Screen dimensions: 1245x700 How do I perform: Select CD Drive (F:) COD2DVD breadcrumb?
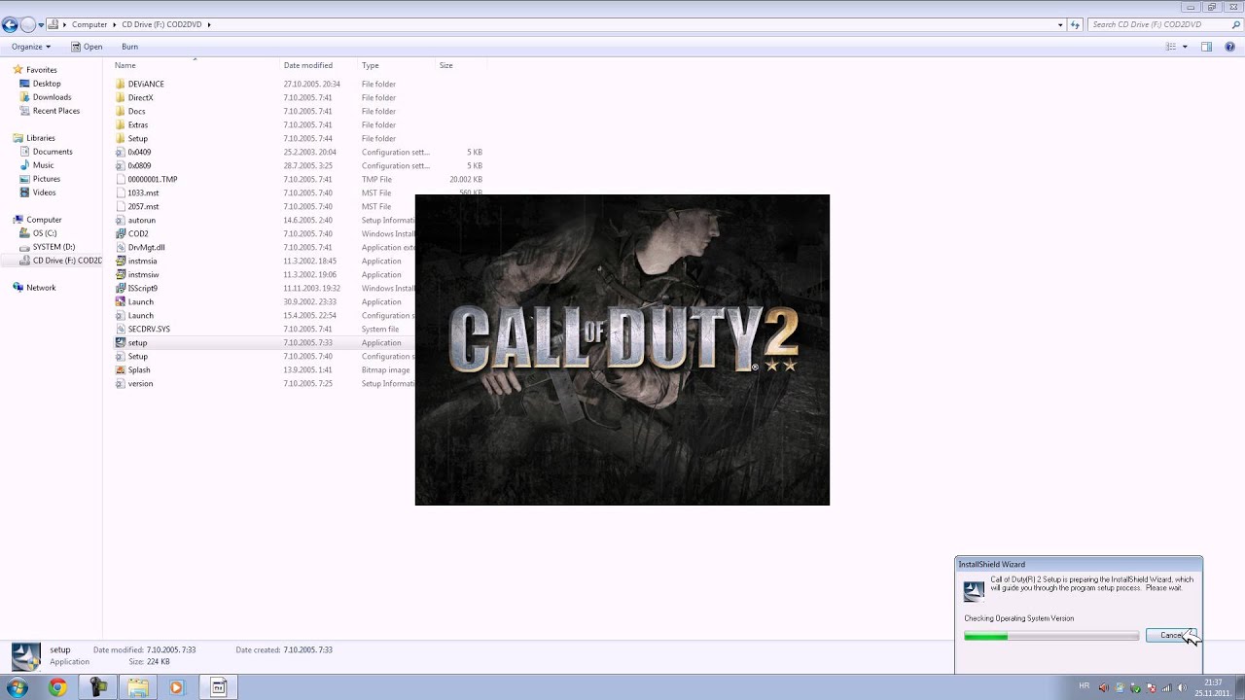click(161, 24)
